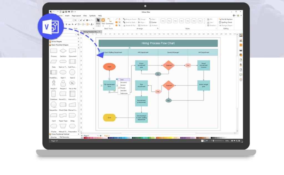Select the orange rectangle drawing tool
The image size is (284, 175).
(x=116, y=22)
